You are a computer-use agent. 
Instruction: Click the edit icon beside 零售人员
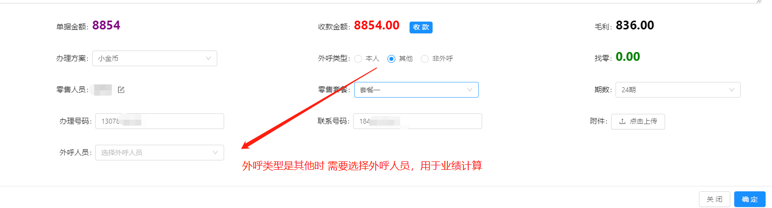click(121, 90)
